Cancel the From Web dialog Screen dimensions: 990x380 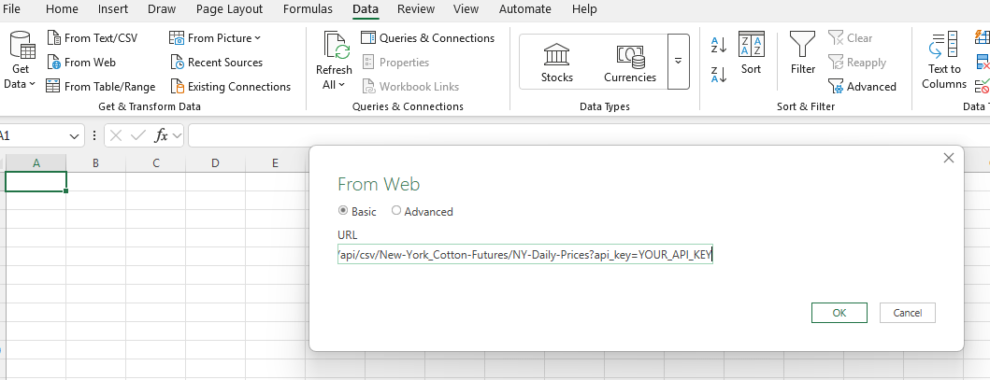[x=908, y=313]
